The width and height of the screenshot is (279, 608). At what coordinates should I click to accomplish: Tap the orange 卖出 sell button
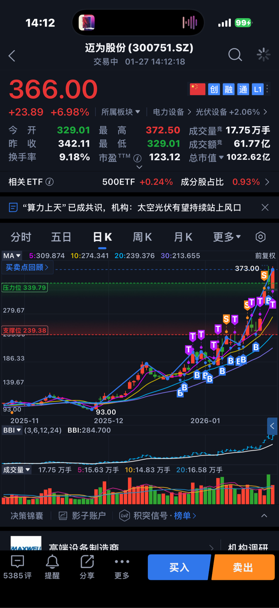click(x=243, y=567)
